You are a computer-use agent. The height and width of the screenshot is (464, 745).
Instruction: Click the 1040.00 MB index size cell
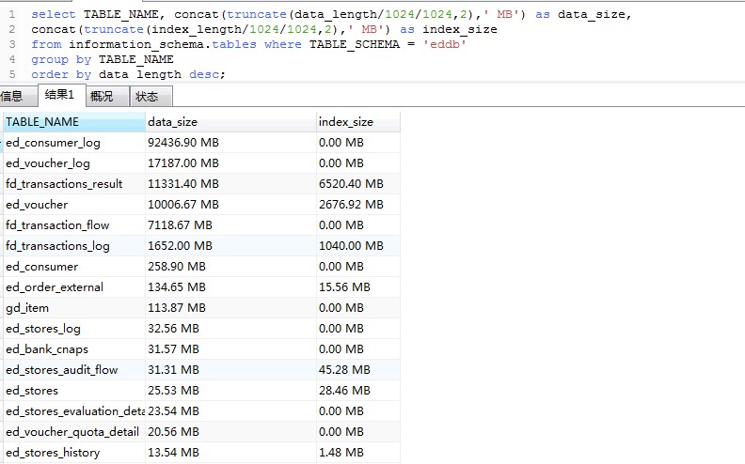coord(351,246)
